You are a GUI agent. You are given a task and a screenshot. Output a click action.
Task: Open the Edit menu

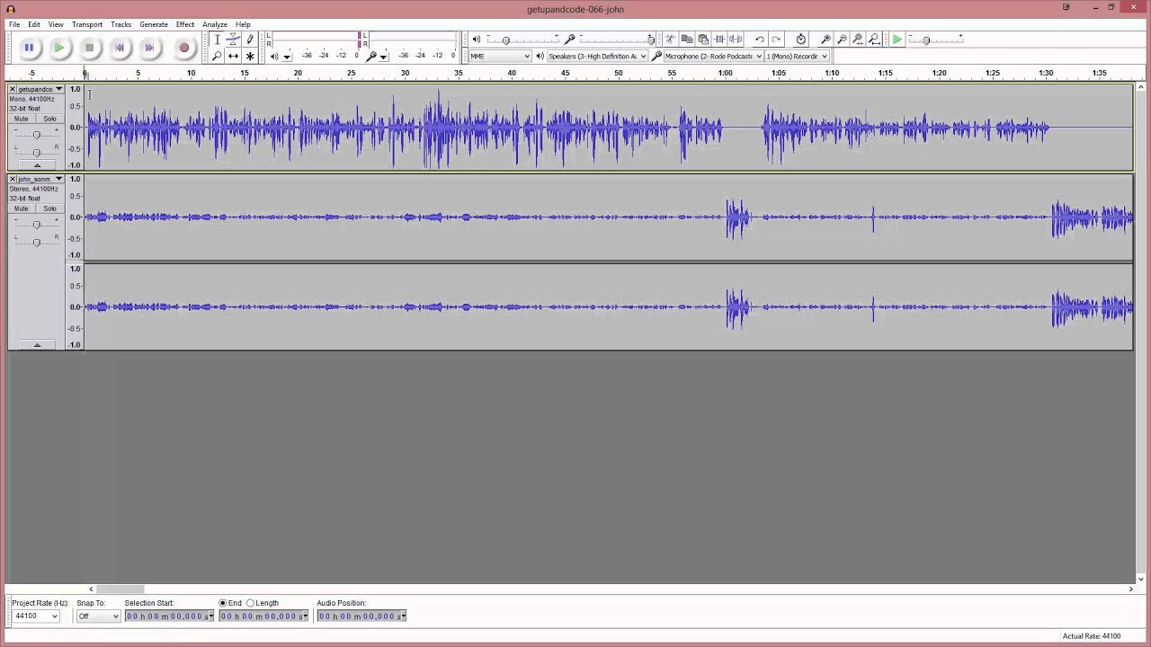(x=34, y=24)
